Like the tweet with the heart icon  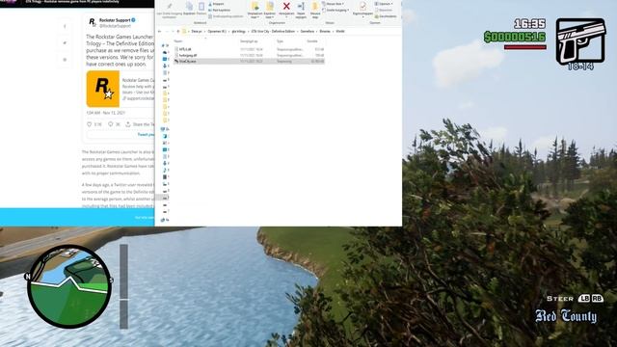point(90,124)
